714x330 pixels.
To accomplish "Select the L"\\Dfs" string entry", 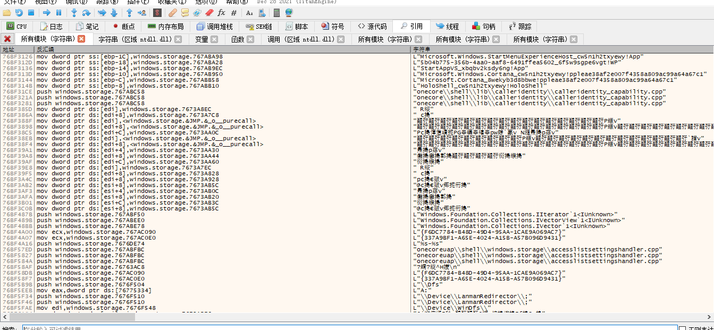I will coord(427,284).
